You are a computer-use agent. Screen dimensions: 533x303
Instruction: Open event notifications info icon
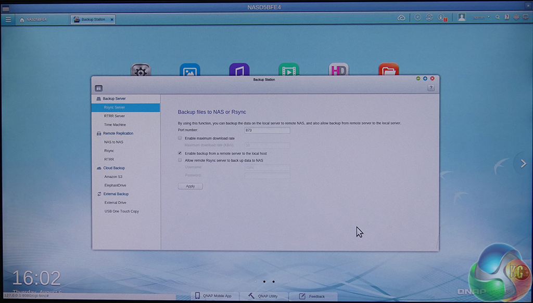point(441,17)
